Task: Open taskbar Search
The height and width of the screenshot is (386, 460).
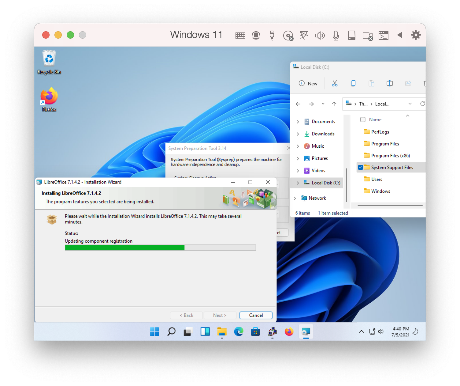Action: (x=171, y=331)
